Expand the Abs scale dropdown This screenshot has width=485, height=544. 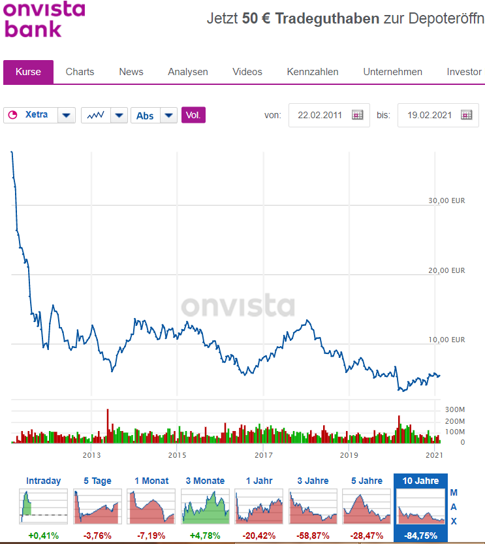click(x=169, y=115)
